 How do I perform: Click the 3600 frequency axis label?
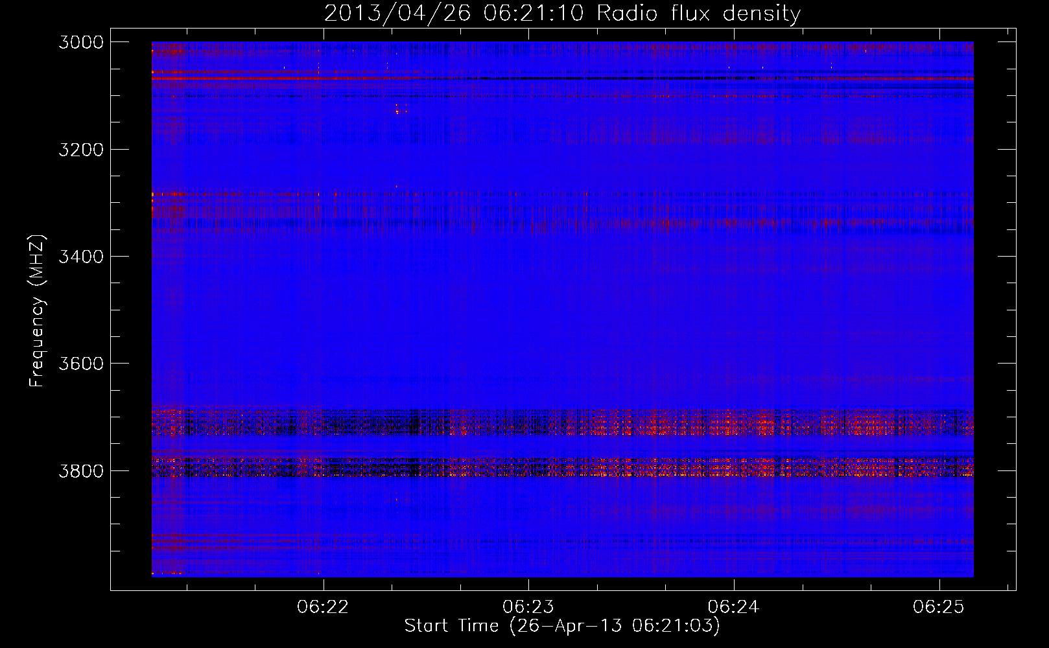[x=81, y=364]
